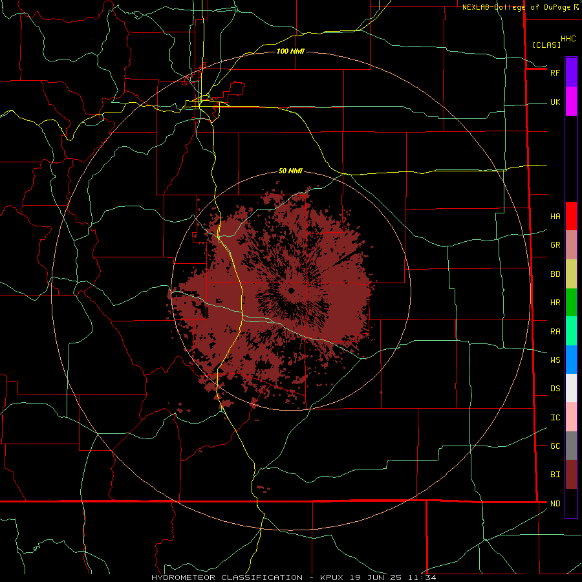Click the DS white legend swatch
582x582 pixels.
pos(571,388)
